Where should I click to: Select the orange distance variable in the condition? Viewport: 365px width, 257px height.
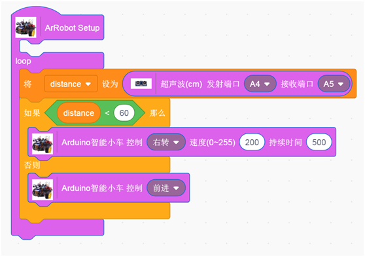click(78, 113)
